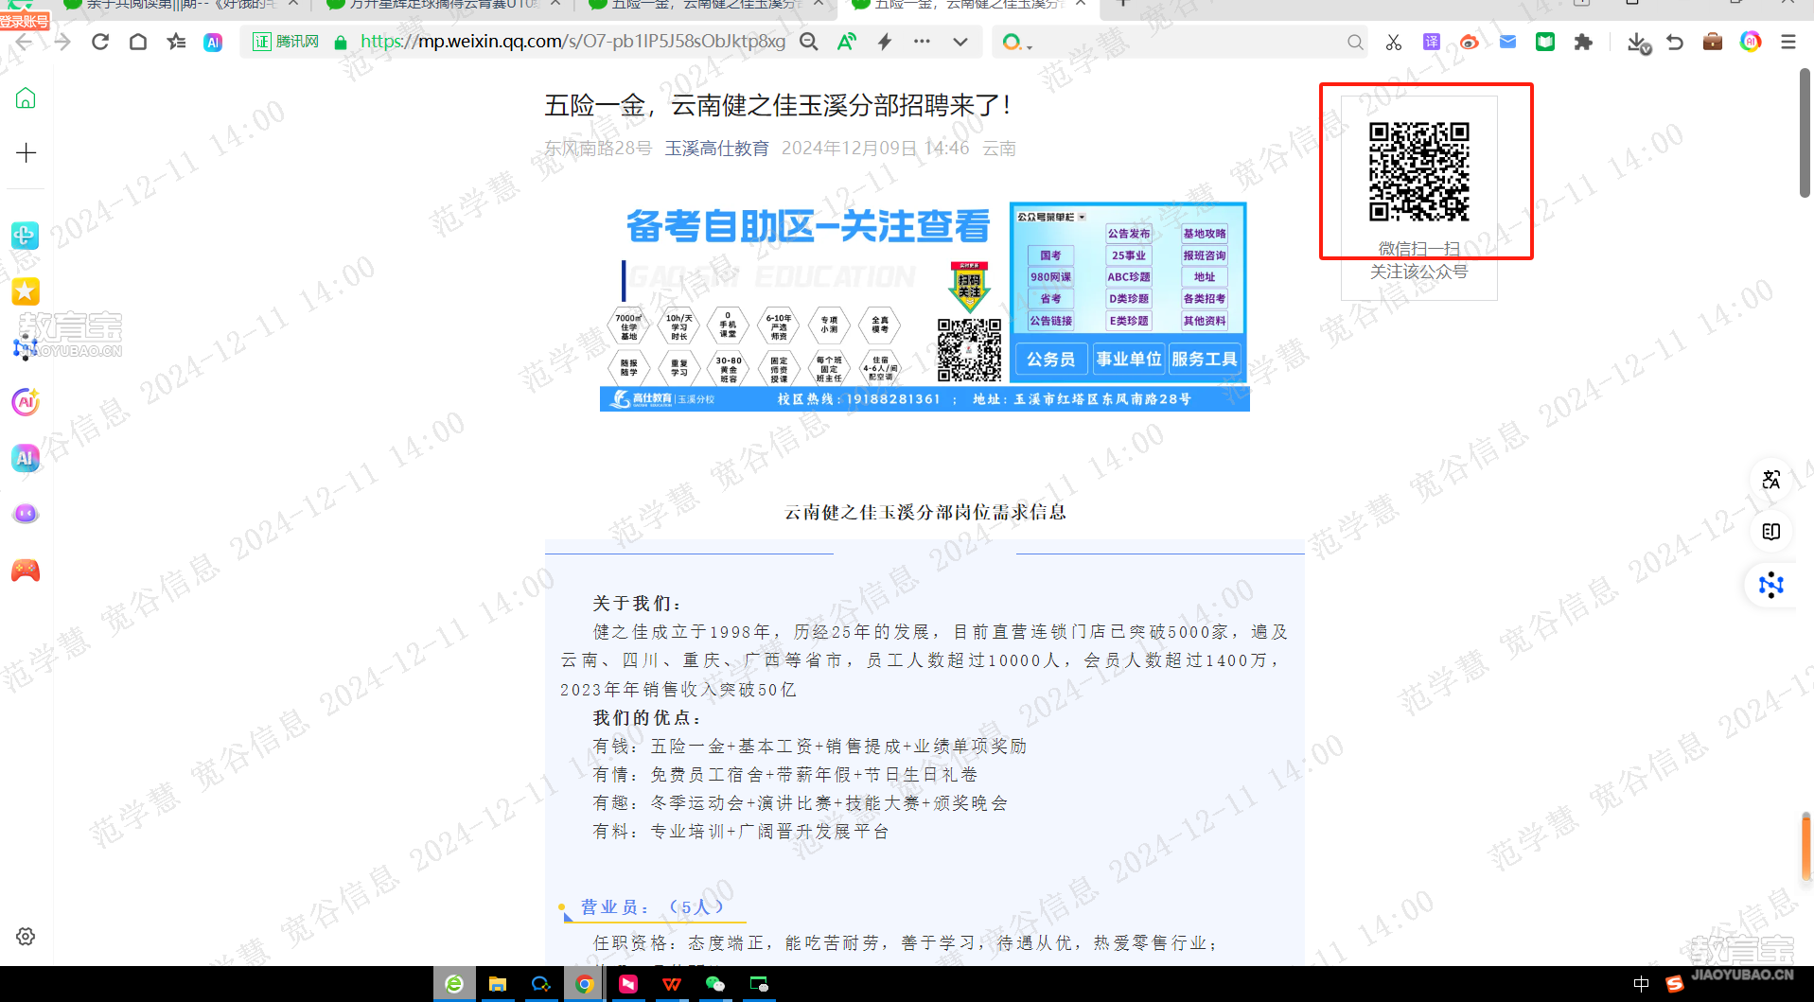Go back to the previous page
1814x1002 pixels.
(x=25, y=42)
